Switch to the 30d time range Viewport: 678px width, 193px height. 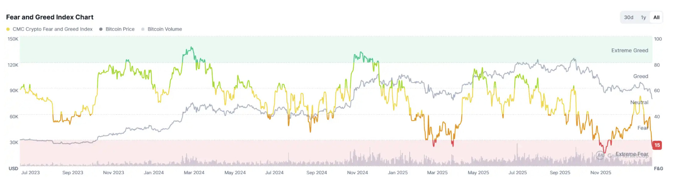(x=629, y=17)
